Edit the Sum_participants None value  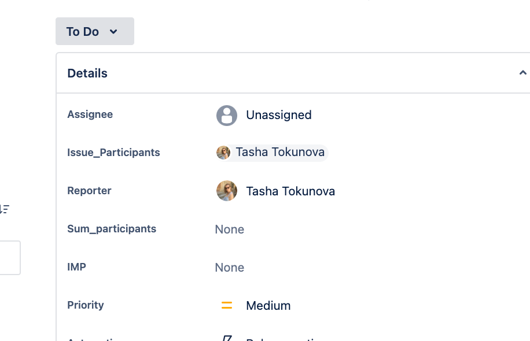coord(229,229)
